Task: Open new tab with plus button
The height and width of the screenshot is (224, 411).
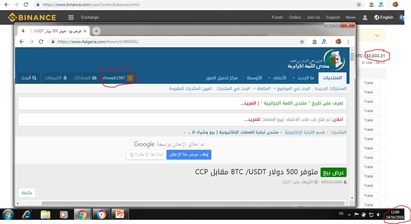Action: coord(96,31)
